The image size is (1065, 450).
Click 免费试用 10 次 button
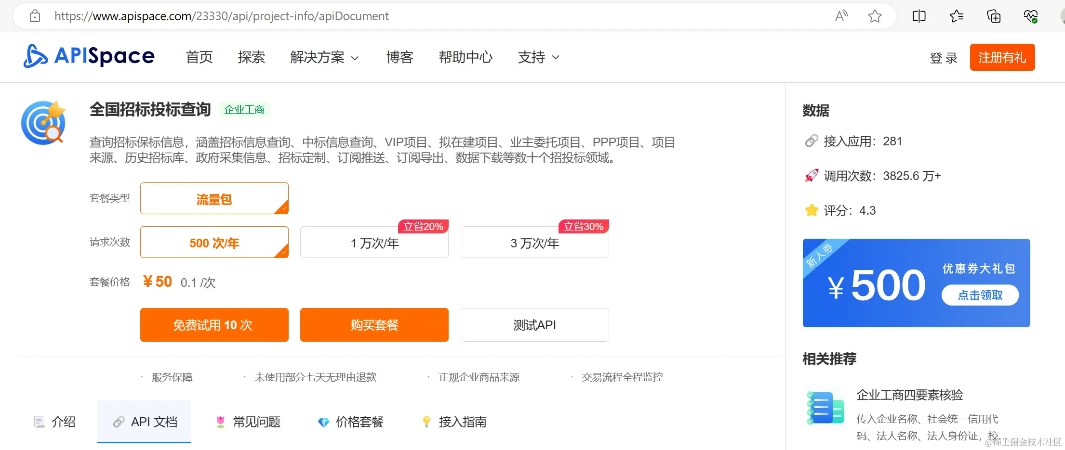pos(214,325)
